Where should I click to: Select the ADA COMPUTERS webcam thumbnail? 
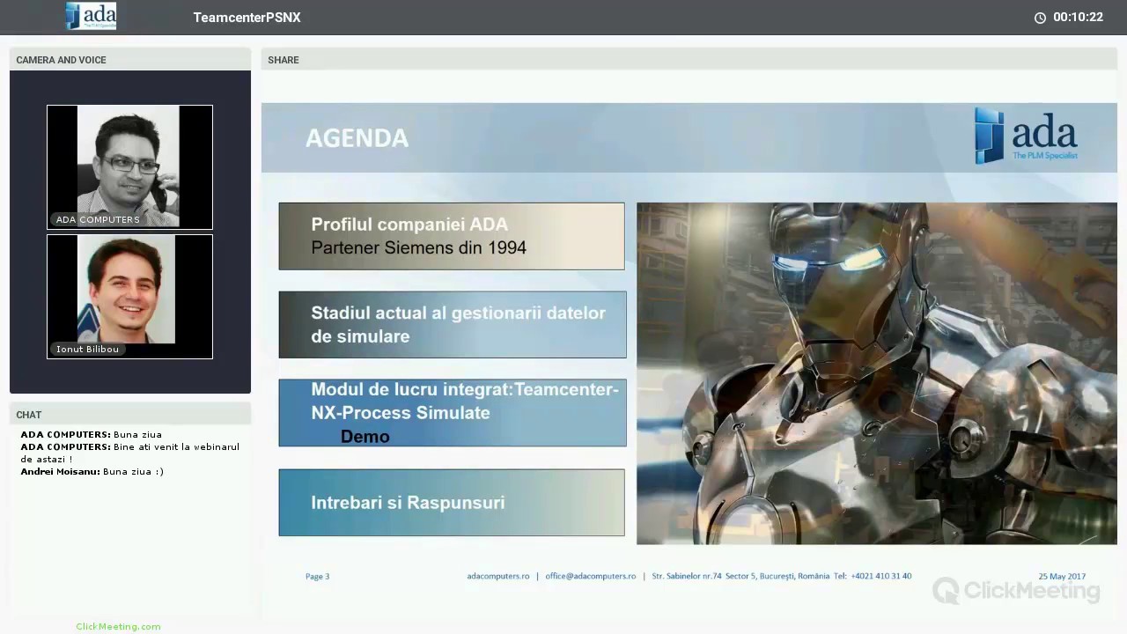129,167
